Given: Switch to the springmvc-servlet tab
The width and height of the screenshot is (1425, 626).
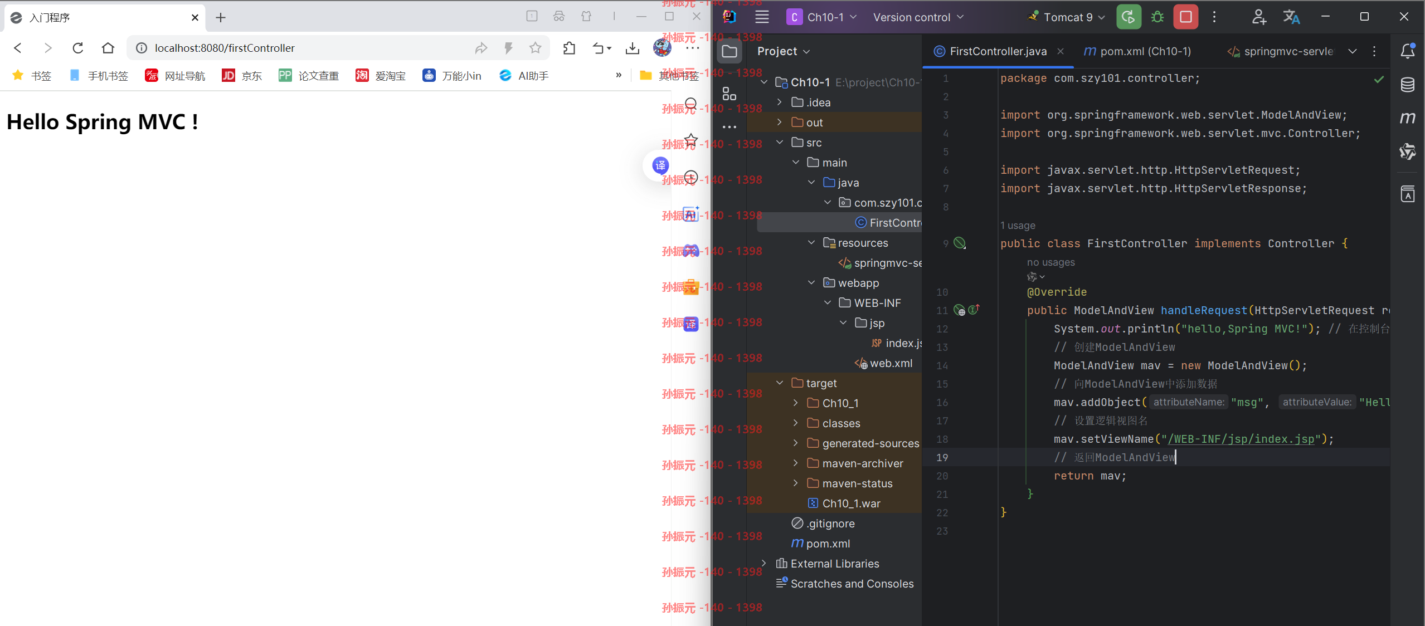Looking at the screenshot, I should click(x=1281, y=51).
